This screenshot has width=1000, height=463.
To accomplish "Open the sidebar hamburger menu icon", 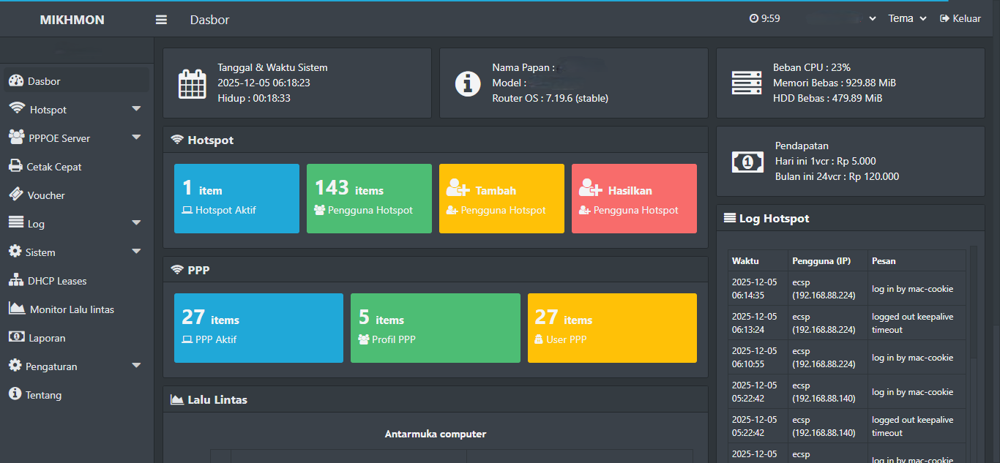I will point(160,19).
